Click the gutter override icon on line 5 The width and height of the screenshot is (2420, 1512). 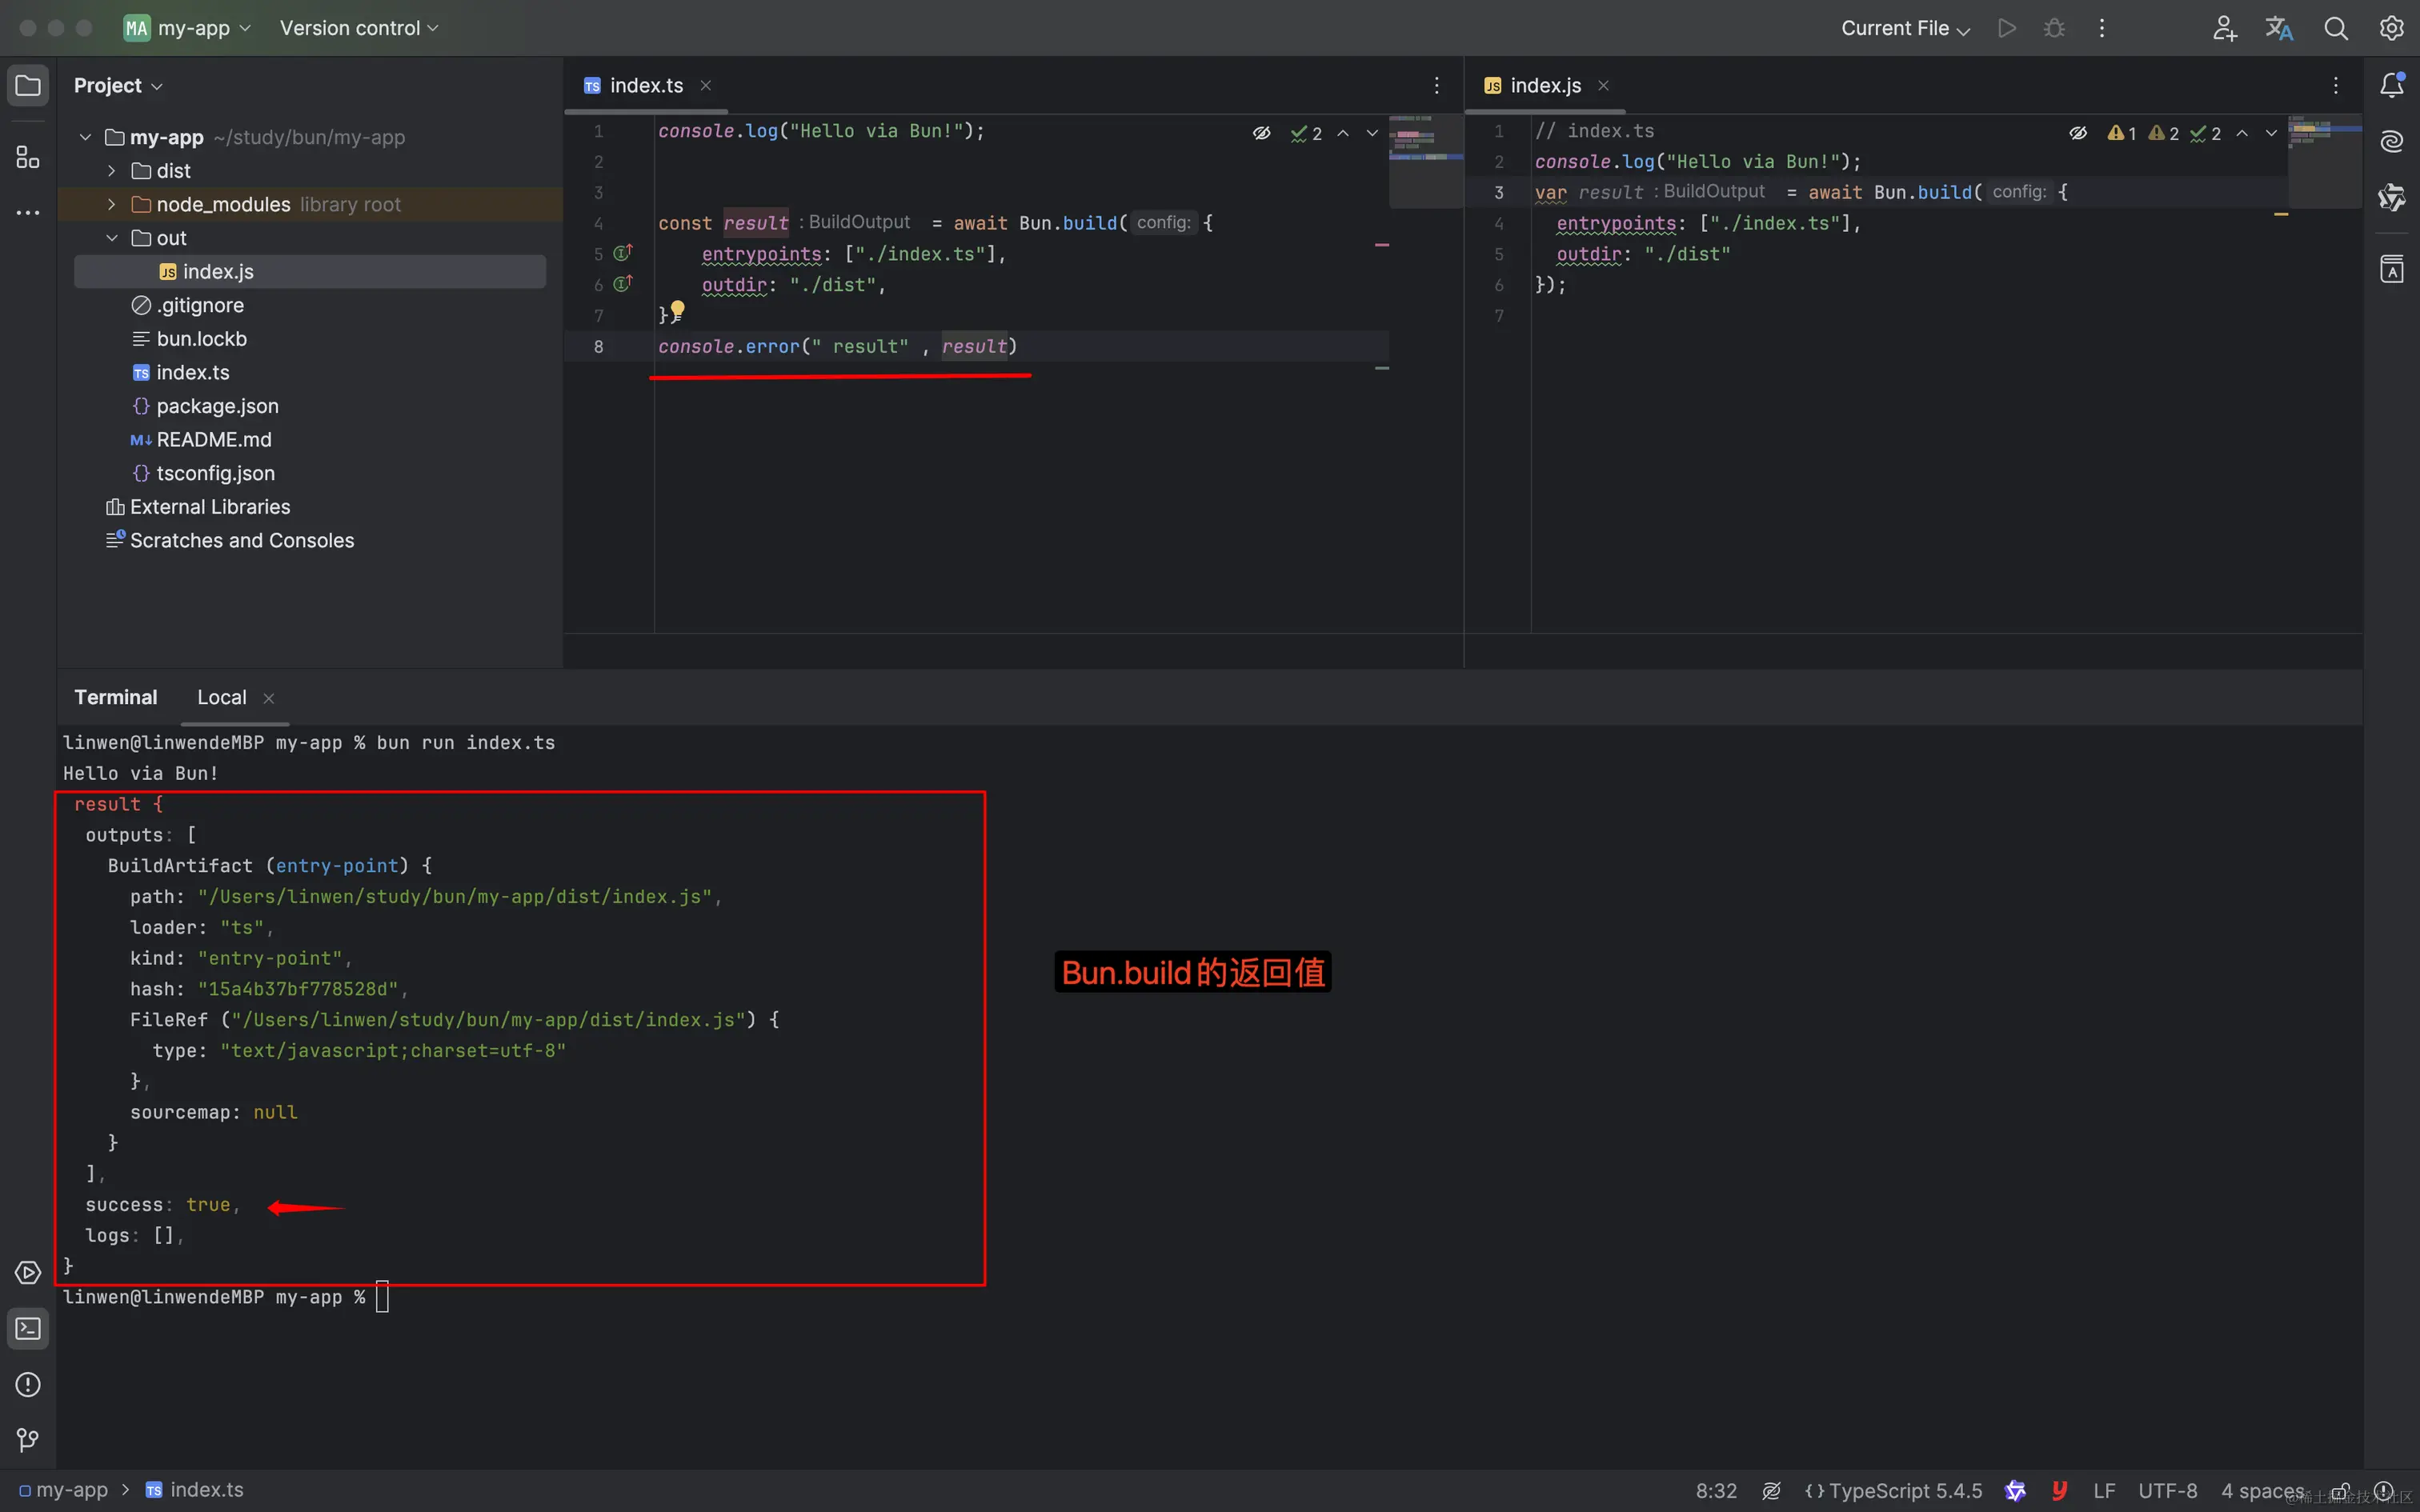pyautogui.click(x=622, y=253)
